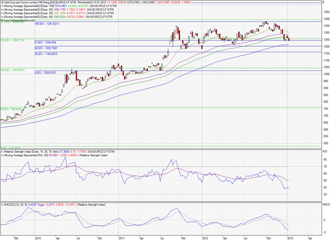Click the 70 level on the RSI axis
This screenshot has height=240, width=336.
click(x=325, y=166)
